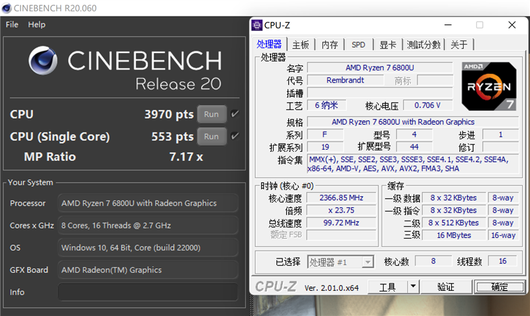Click the 核心数 value 8
The width and height of the screenshot is (530, 316).
(433, 261)
